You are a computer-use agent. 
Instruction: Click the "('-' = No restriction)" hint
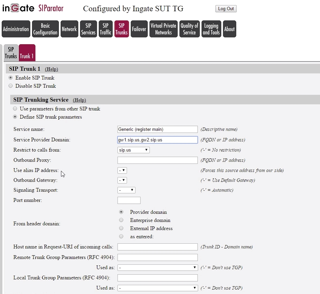click(220, 150)
